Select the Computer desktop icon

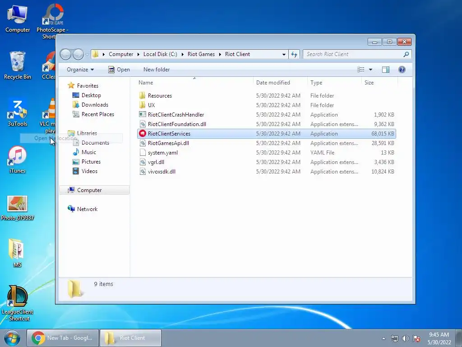click(x=18, y=19)
